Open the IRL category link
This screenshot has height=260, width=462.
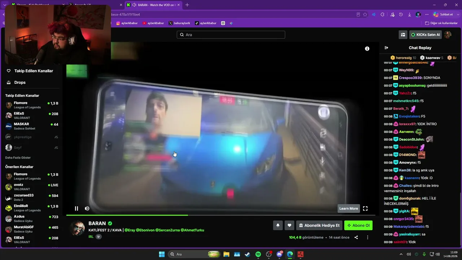pyautogui.click(x=91, y=237)
